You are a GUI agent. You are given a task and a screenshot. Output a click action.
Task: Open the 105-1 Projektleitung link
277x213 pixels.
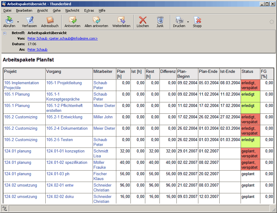(64, 83)
